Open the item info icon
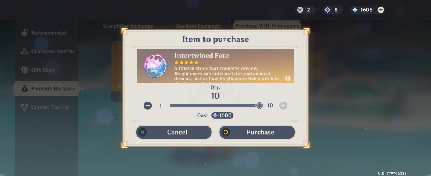This screenshot has height=176, width=431. coord(288,78)
